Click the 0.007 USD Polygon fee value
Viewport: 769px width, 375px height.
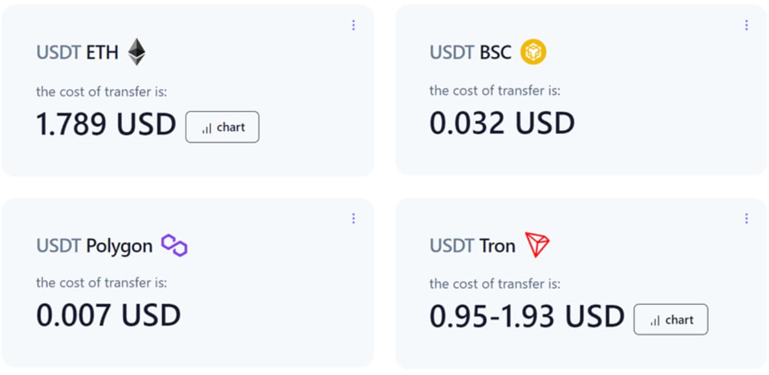tap(108, 315)
